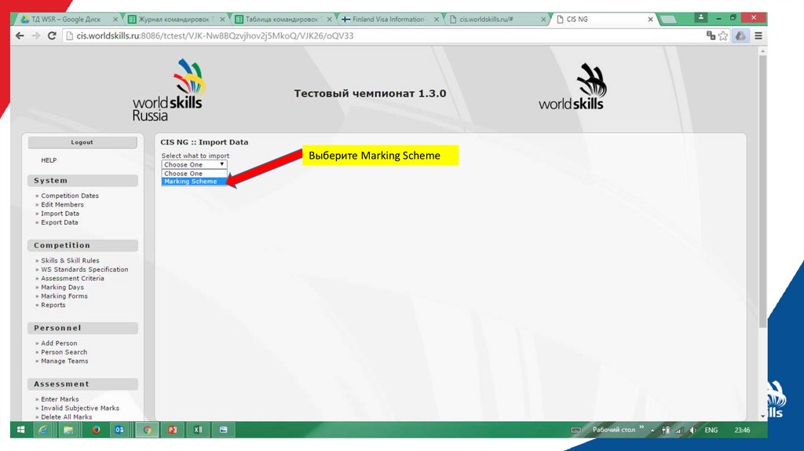Open the Chrome hamburger menu
804x451 pixels.
758,35
